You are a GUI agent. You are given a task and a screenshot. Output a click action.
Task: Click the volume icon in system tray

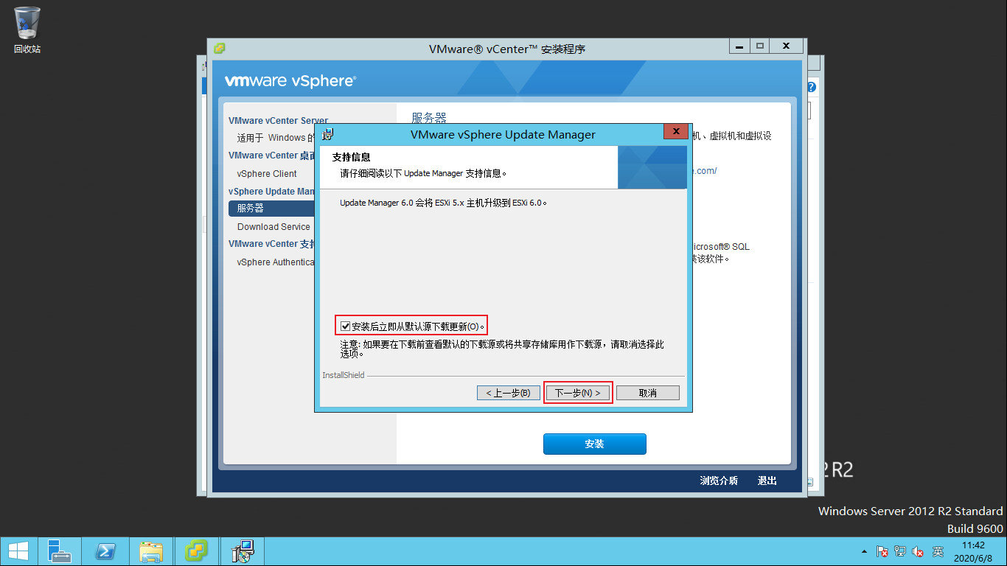pyautogui.click(x=918, y=551)
